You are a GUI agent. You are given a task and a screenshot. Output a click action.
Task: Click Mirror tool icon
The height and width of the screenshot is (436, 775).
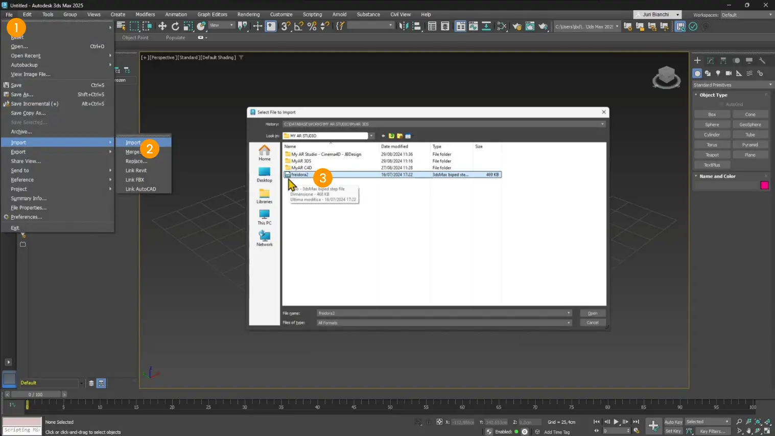404,26
